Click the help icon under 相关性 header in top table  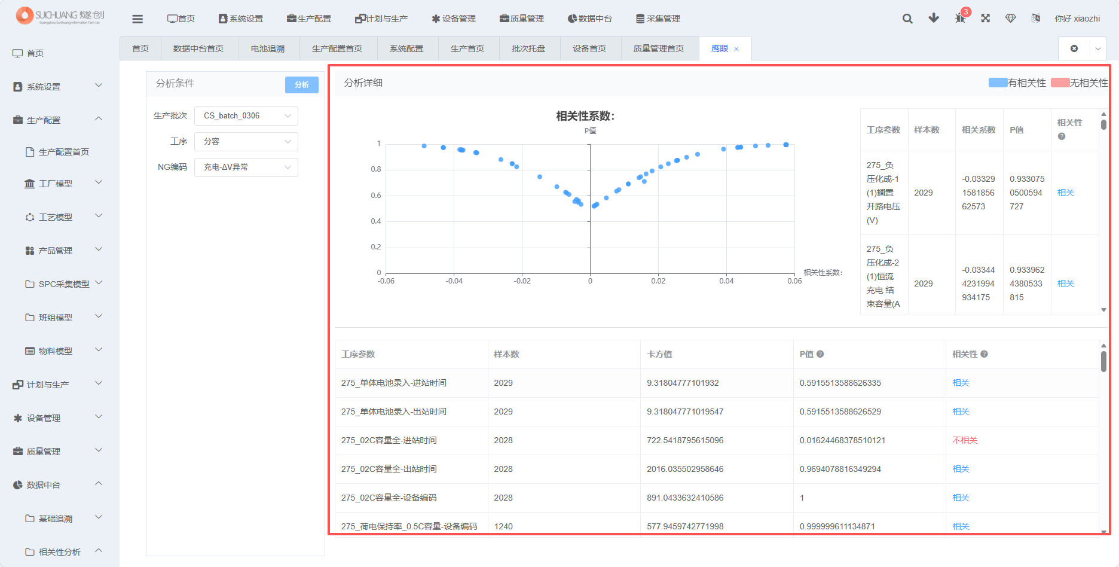pos(1062,136)
